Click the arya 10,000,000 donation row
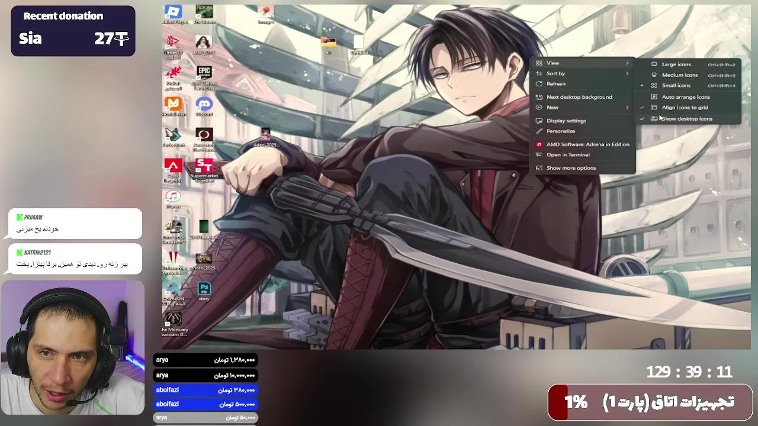Viewport: 758px width, 426px height. [x=205, y=375]
